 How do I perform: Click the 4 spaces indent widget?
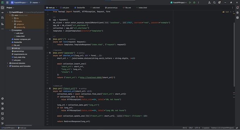click(x=206, y=128)
